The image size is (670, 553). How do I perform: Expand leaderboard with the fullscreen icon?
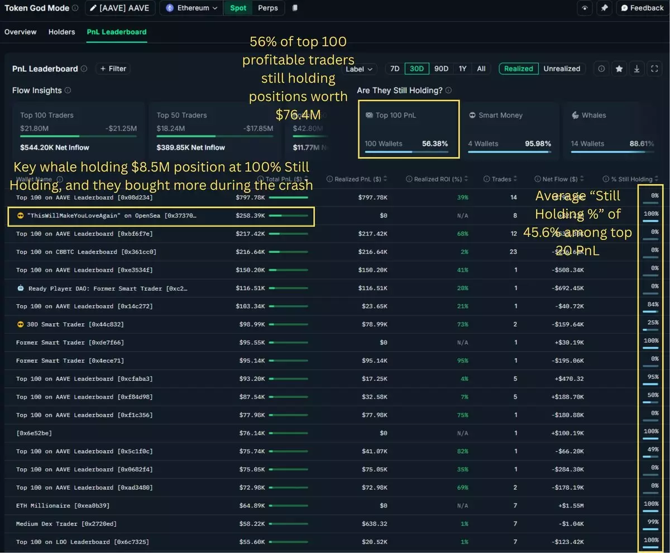pyautogui.click(x=654, y=69)
